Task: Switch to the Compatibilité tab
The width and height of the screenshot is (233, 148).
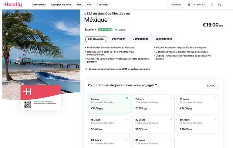Action: pyautogui.click(x=140, y=39)
